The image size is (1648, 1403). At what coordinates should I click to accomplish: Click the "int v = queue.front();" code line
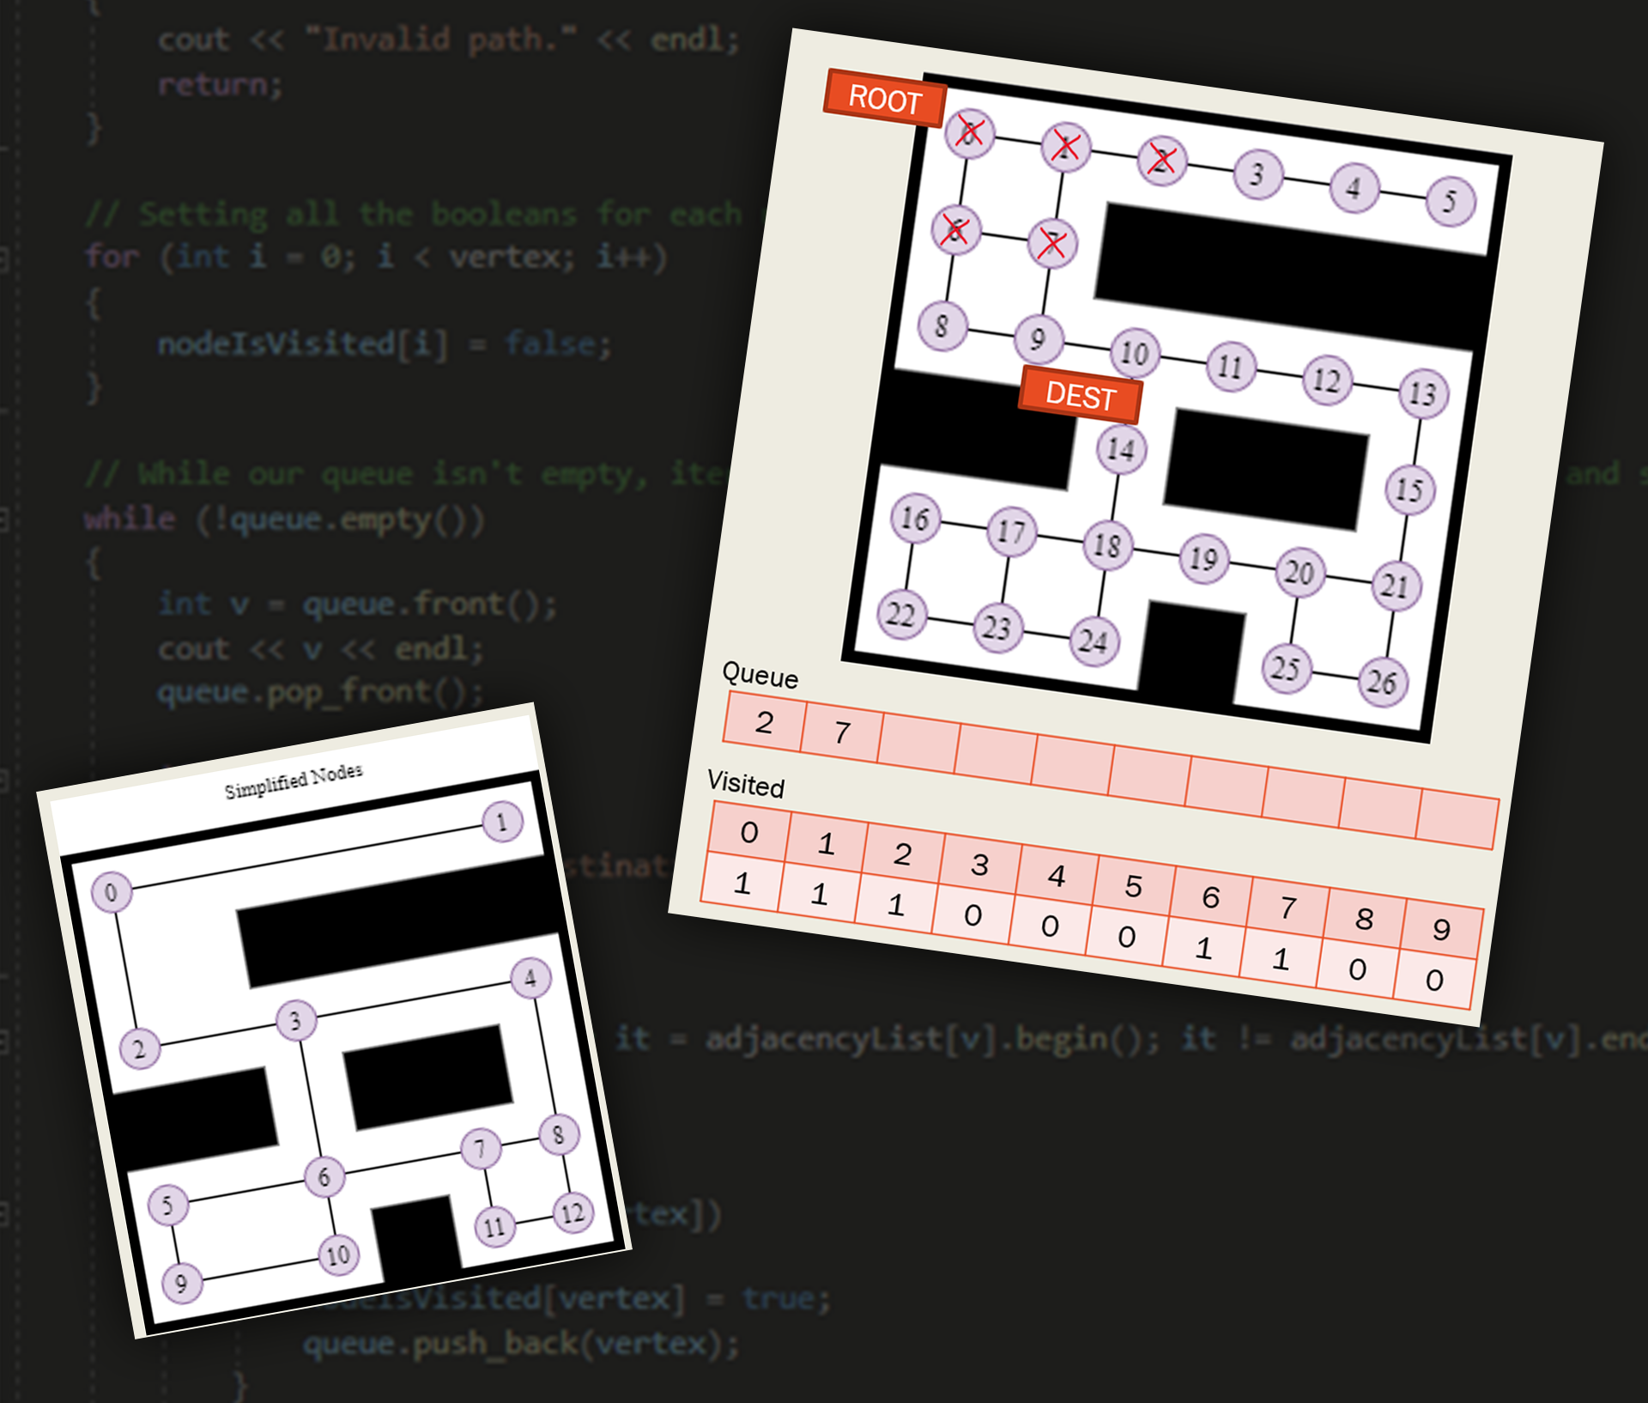point(358,604)
